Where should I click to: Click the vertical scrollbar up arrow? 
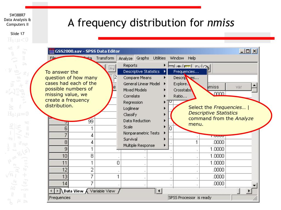click(254, 85)
